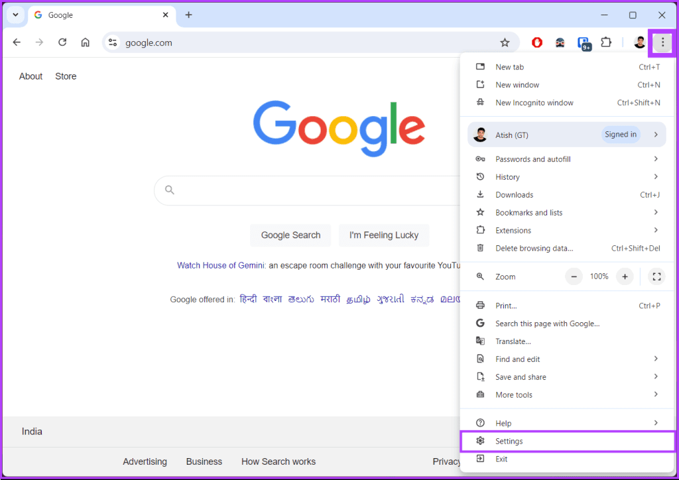679x480 pixels.
Task: Click the Print menu item's printer icon
Action: tap(480, 306)
